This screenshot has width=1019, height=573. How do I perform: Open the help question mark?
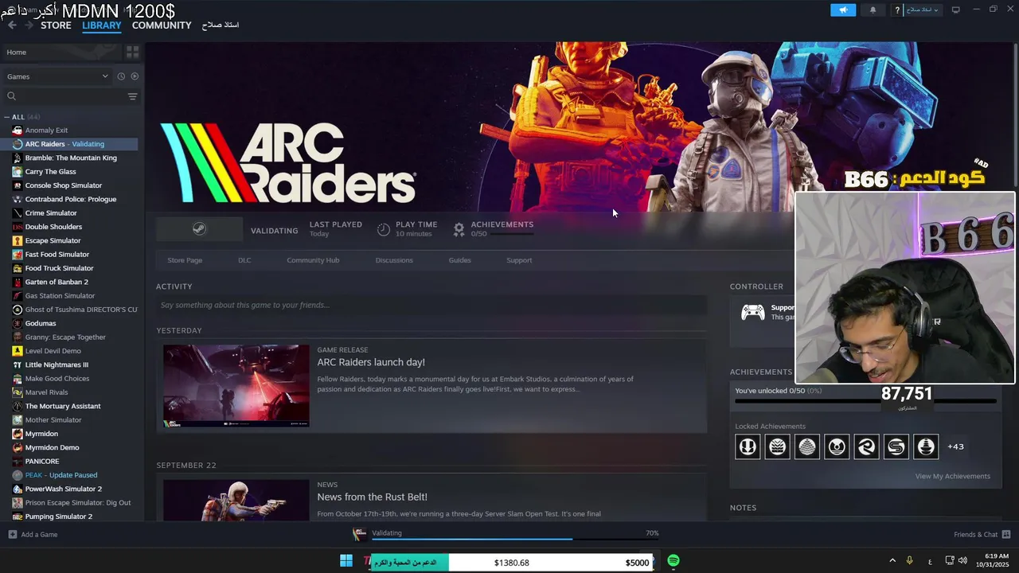(897, 10)
